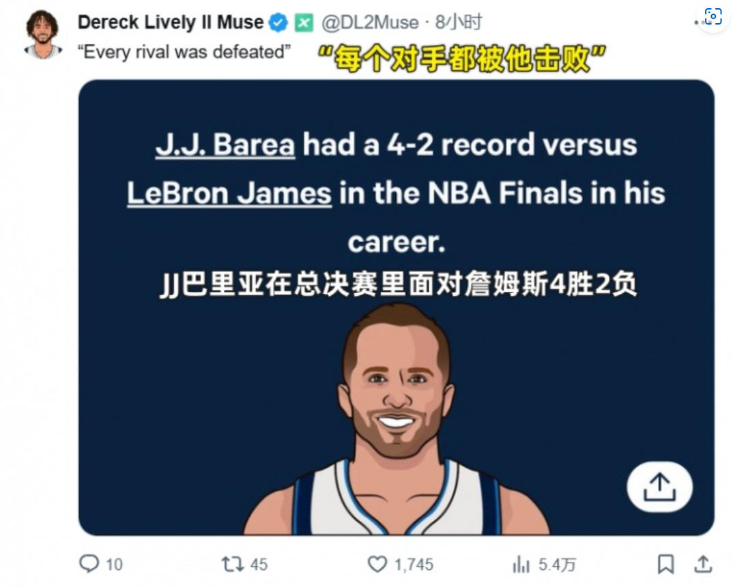Open the tweet's more options ellipsis
Viewport: 733px width, 587px height.
pyautogui.click(x=700, y=22)
